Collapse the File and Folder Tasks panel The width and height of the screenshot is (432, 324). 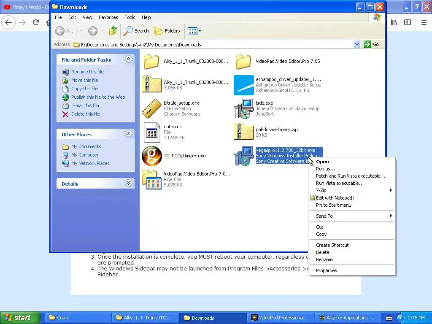coord(128,59)
